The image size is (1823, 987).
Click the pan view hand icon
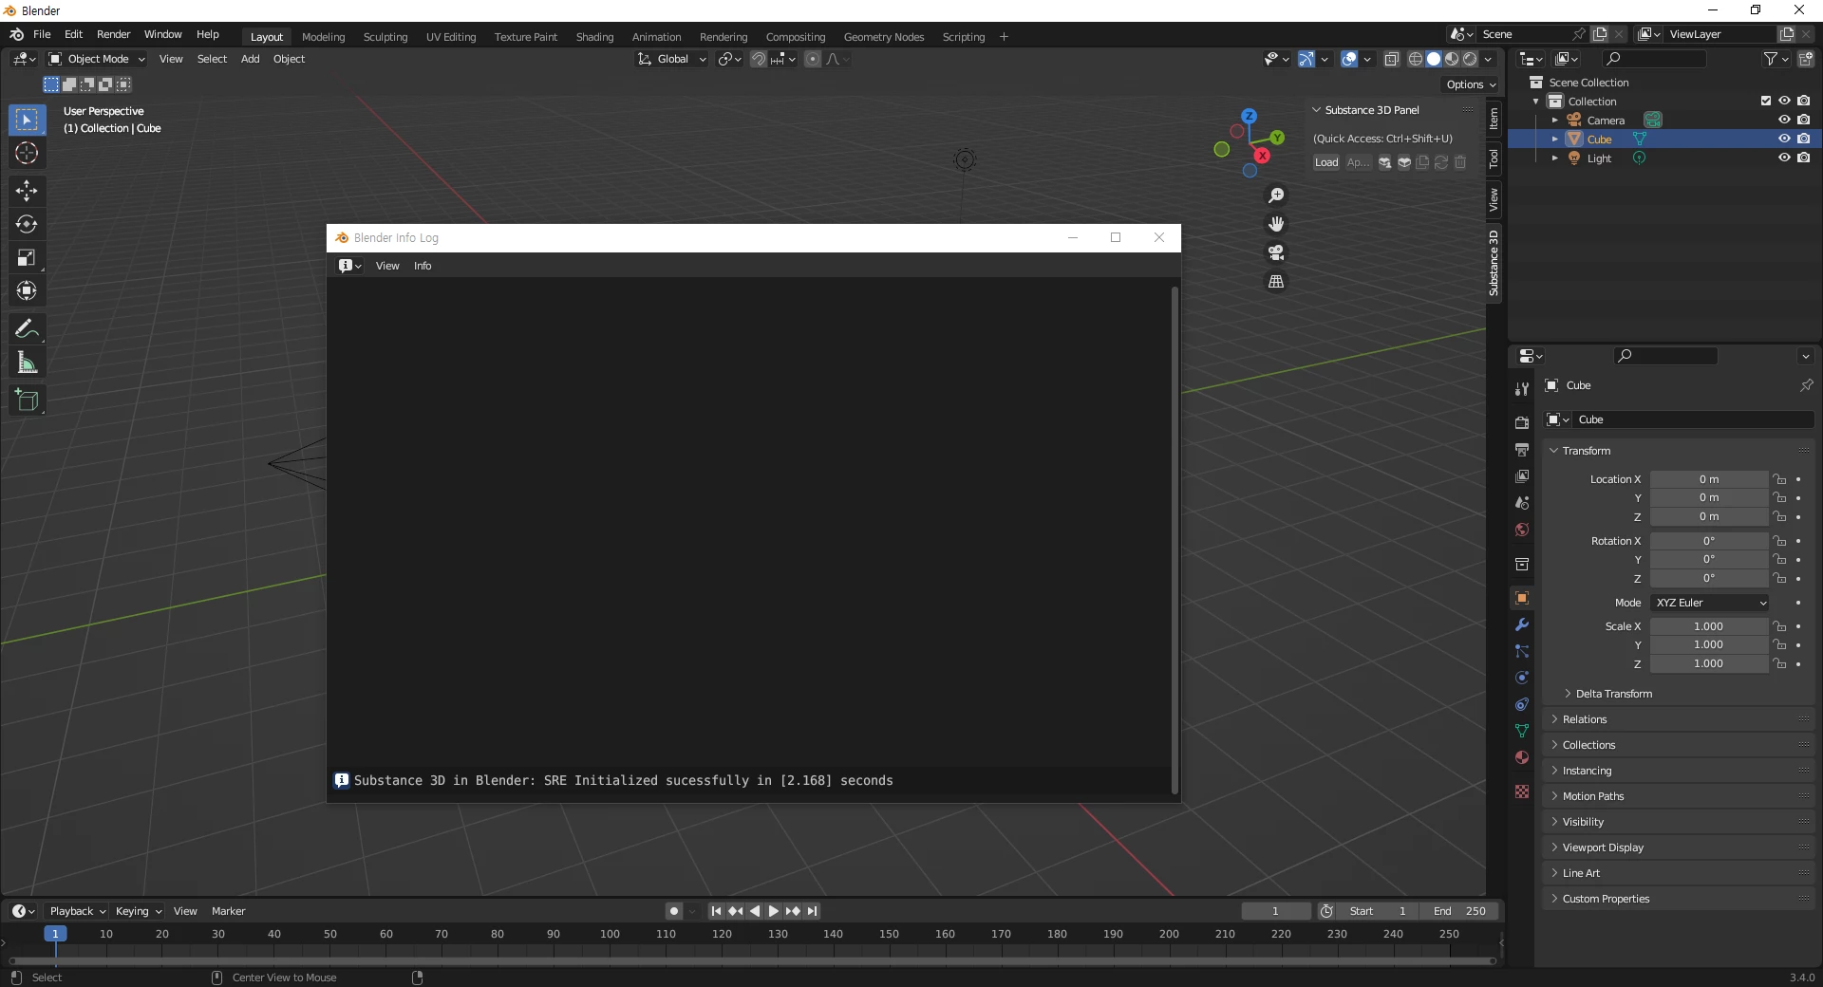click(1276, 224)
